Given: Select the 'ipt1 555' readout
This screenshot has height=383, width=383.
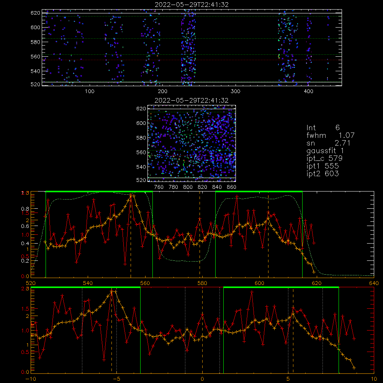Looking at the screenshot, I should (322, 166).
